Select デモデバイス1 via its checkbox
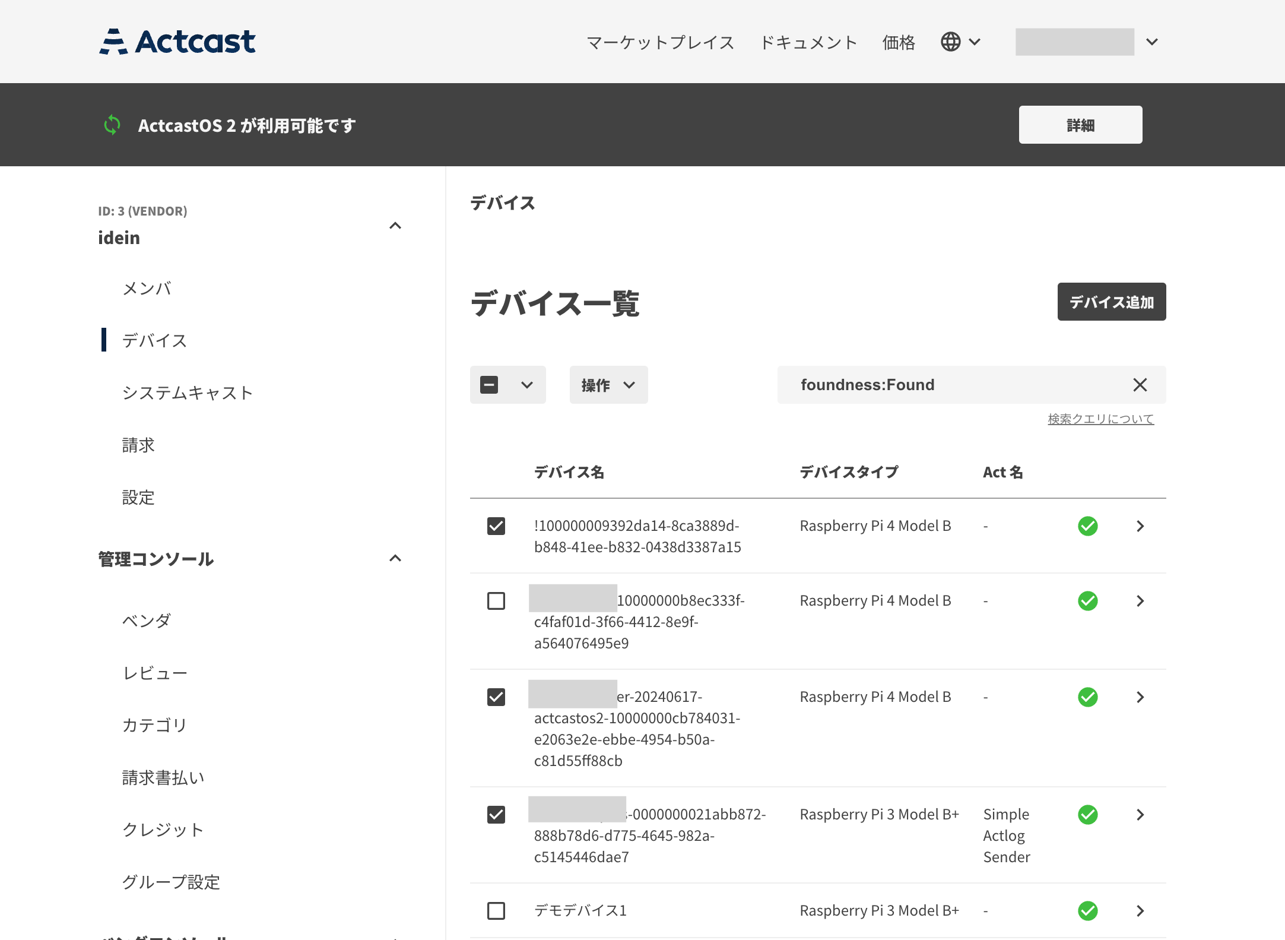 (x=496, y=910)
